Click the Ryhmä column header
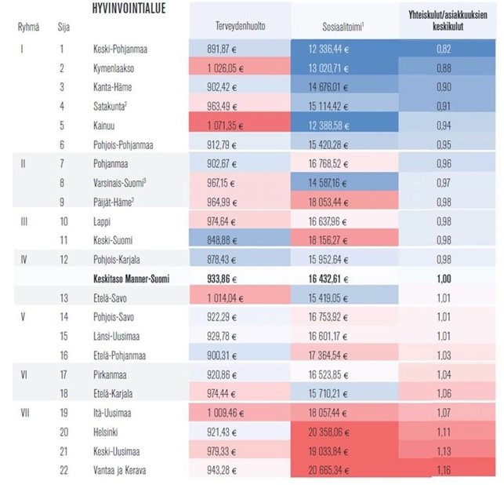 pos(28,27)
